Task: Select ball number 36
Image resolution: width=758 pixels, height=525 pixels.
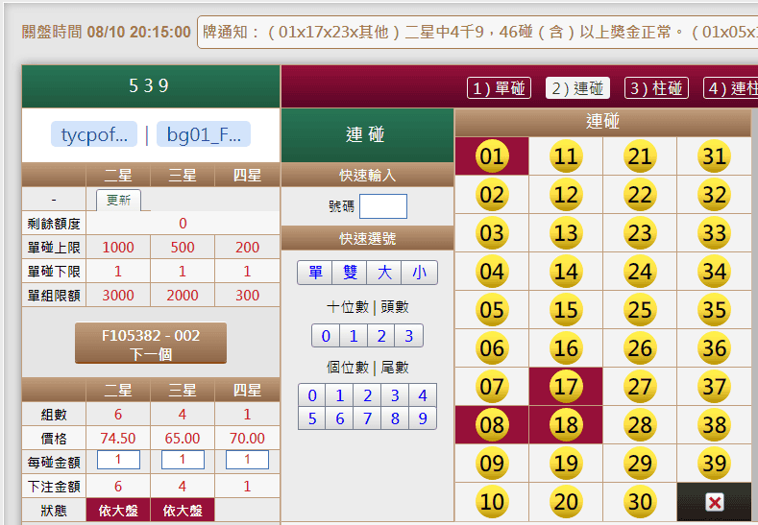Action: tap(715, 348)
